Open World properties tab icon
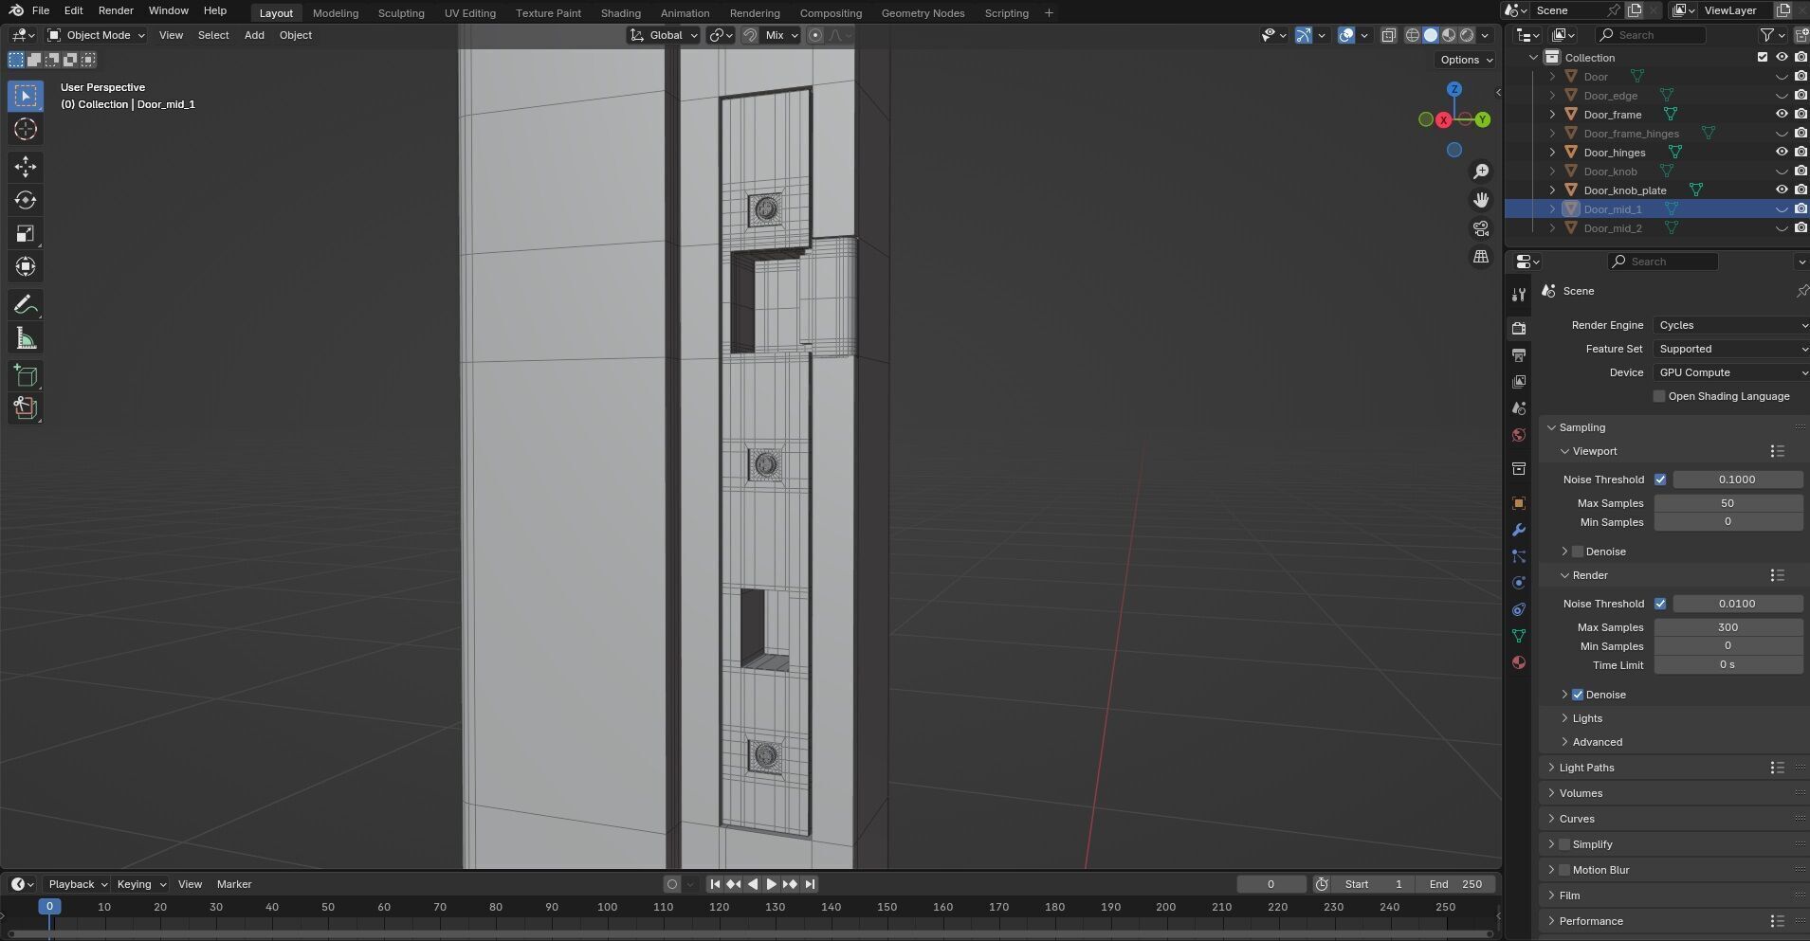Image resolution: width=1810 pixels, height=941 pixels. tap(1519, 435)
